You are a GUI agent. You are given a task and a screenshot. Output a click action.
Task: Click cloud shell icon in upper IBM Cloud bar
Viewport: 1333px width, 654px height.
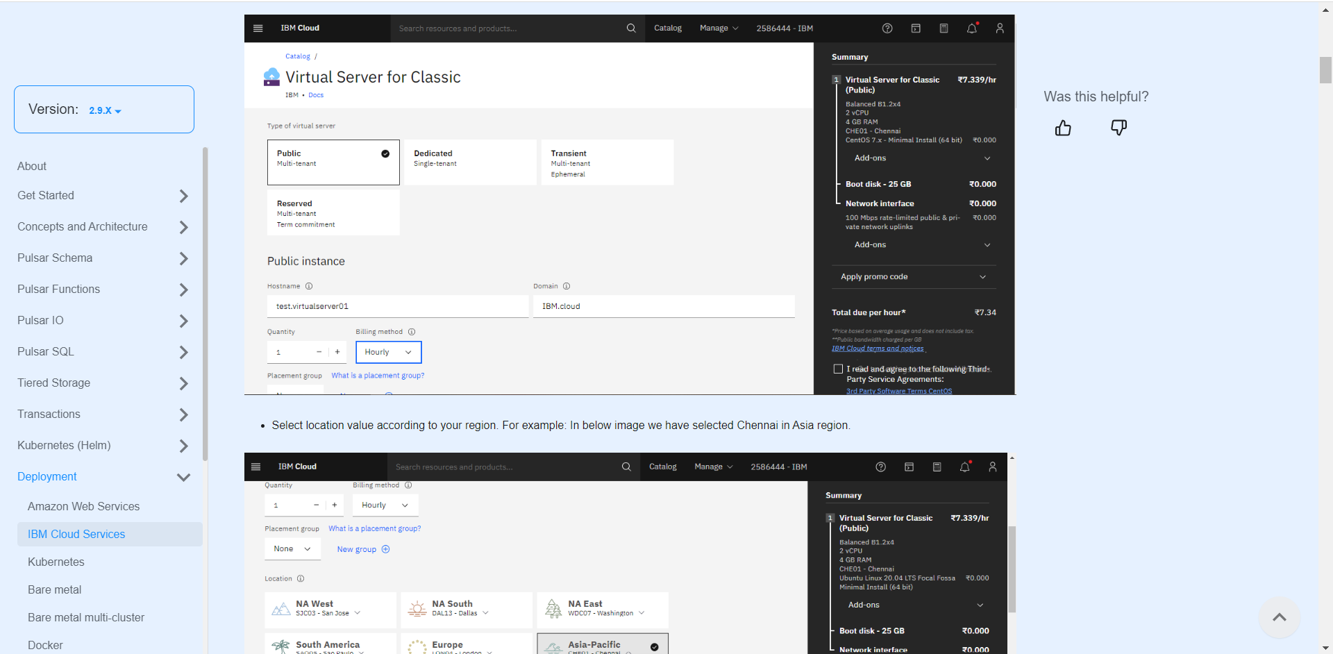[916, 28]
